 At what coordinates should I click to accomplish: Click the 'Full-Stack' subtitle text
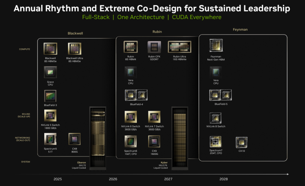click(x=96, y=17)
